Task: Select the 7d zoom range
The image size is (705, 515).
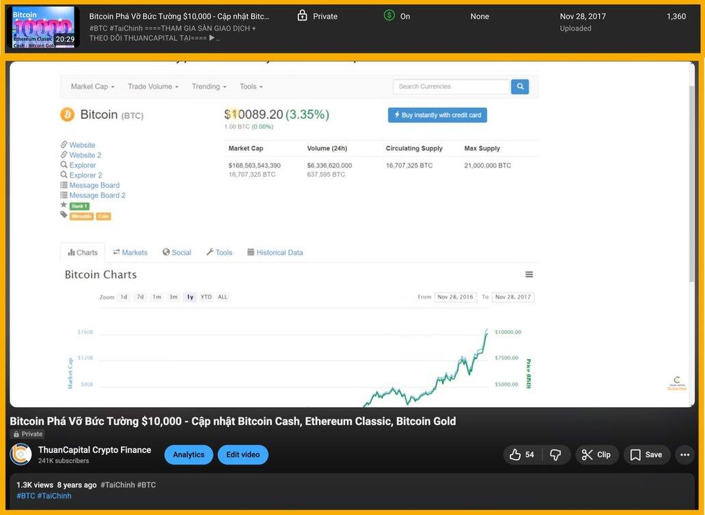Action: 140,297
